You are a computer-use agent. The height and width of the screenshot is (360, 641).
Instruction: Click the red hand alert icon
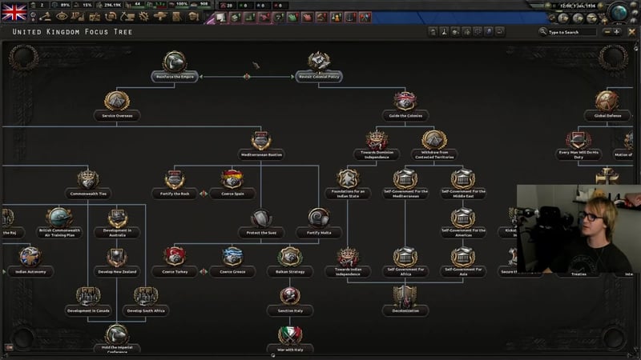click(x=308, y=17)
